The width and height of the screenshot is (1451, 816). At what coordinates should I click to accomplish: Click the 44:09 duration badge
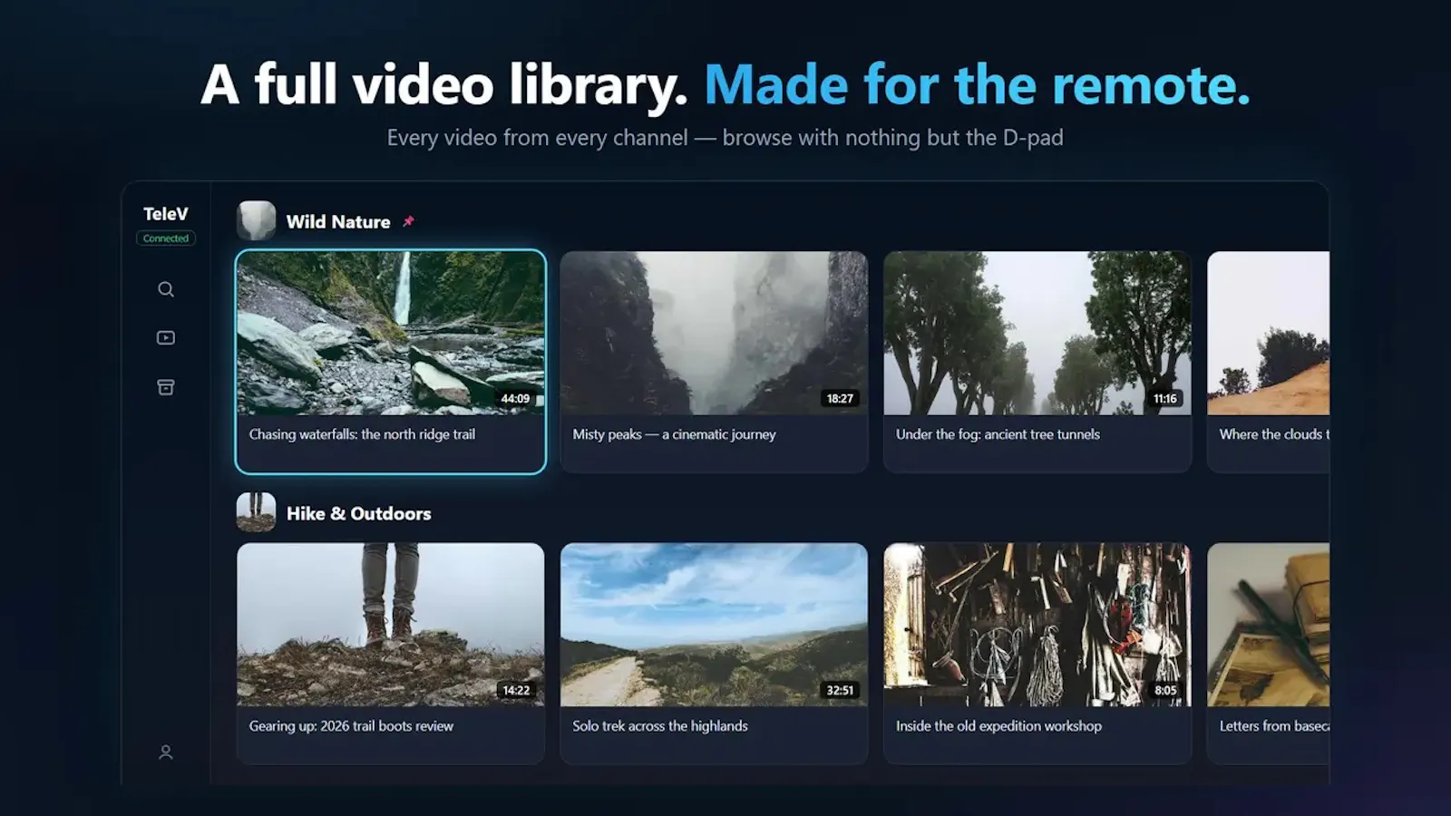point(515,398)
